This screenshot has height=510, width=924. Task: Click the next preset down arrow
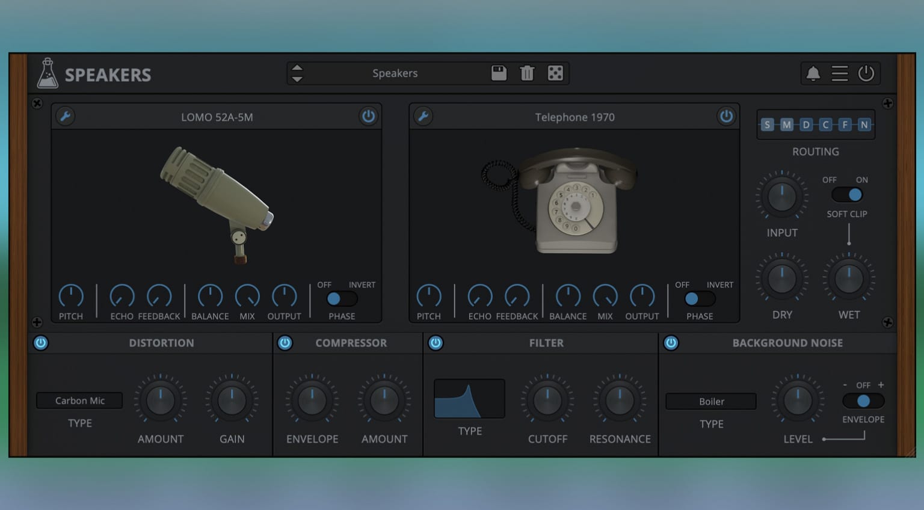[x=297, y=79]
